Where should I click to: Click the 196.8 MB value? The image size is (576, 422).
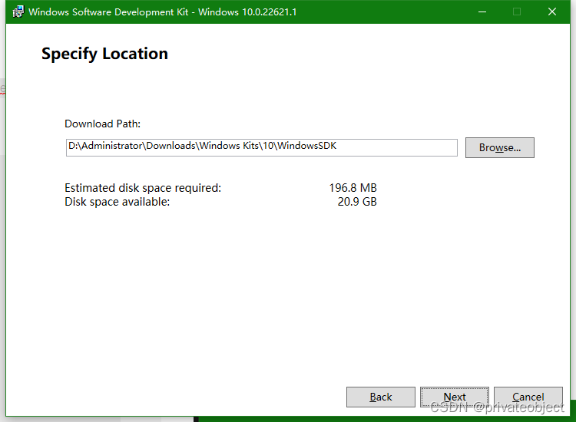tap(353, 188)
